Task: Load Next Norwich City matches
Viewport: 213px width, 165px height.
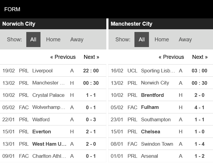Action: coord(91,57)
